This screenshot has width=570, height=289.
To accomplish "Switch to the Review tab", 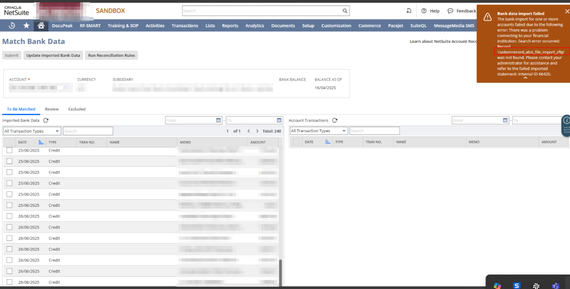I will click(52, 109).
